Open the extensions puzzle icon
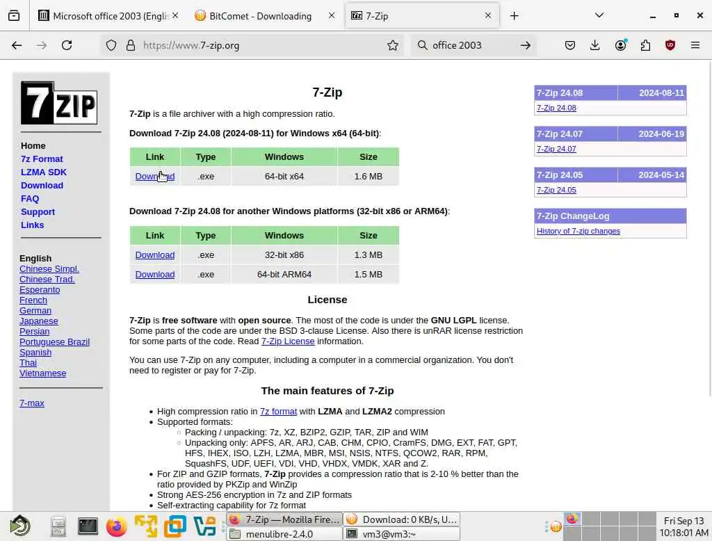 645,45
